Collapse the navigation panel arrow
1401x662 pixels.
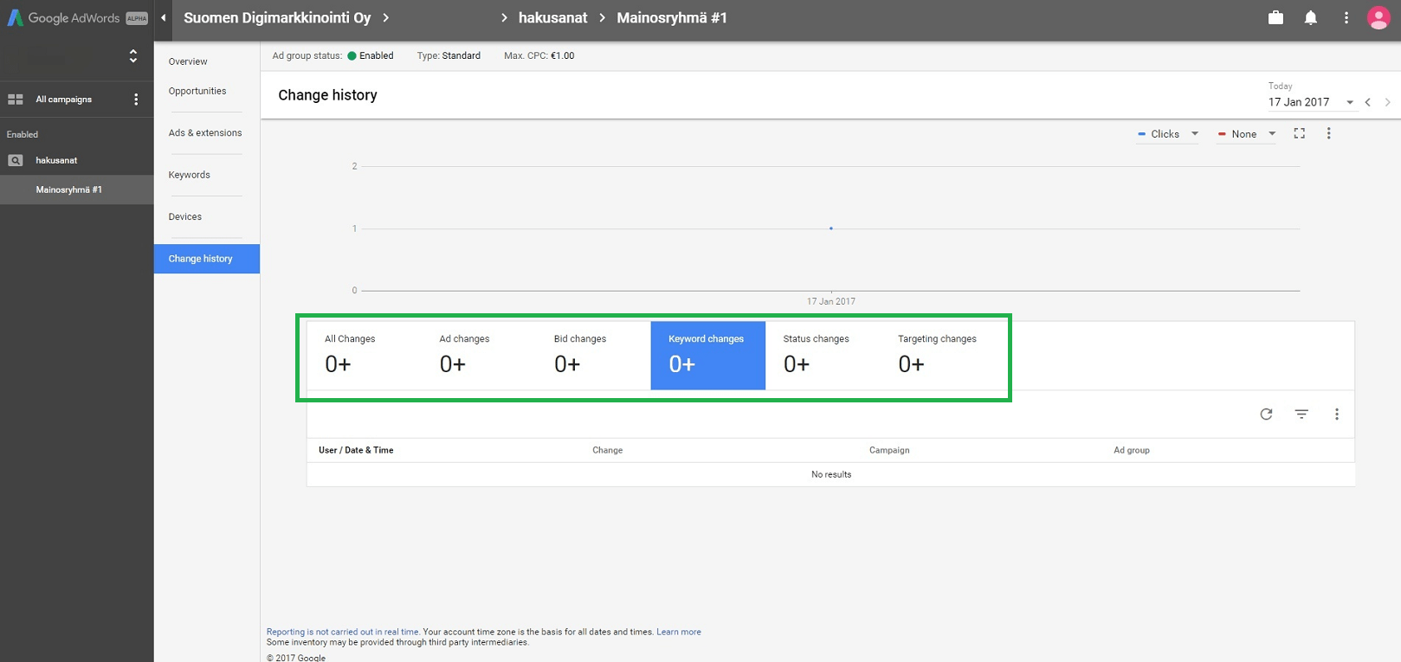pyautogui.click(x=164, y=18)
